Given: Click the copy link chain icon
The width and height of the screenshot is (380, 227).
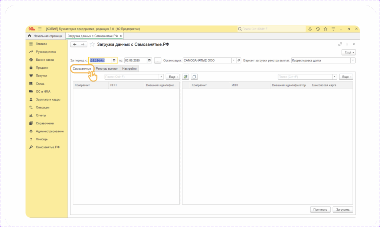Looking at the screenshot, I should [340, 44].
